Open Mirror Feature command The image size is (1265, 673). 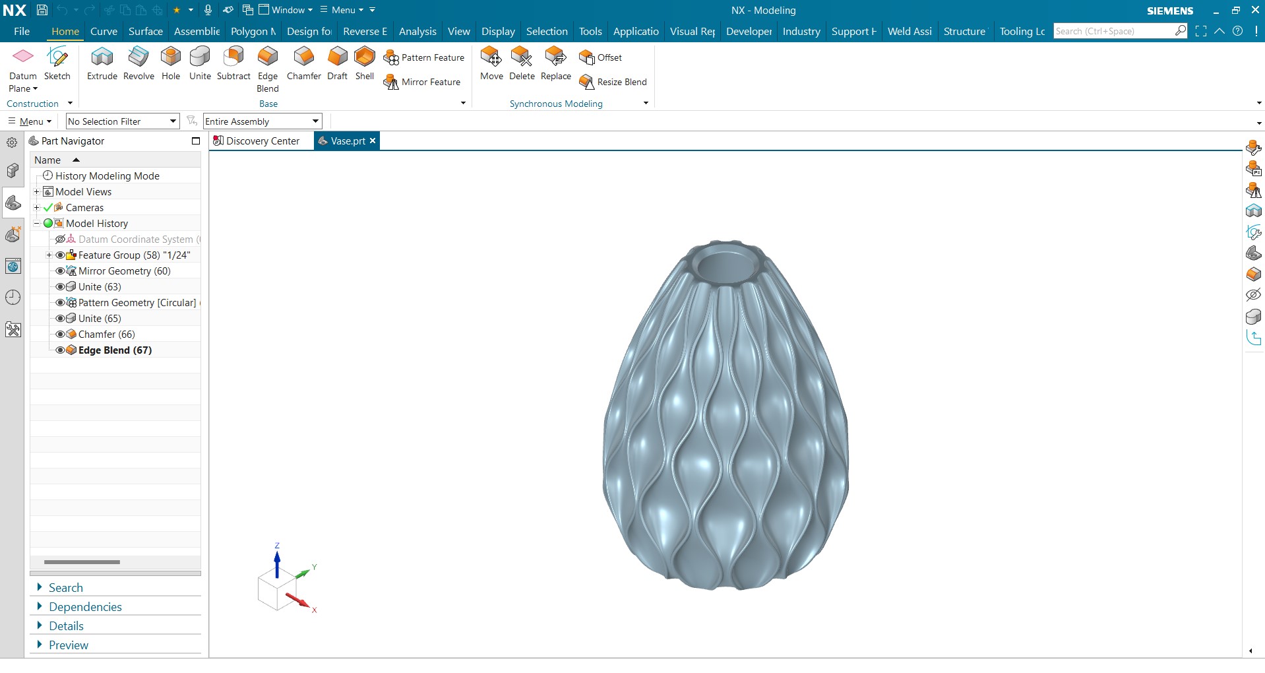422,82
